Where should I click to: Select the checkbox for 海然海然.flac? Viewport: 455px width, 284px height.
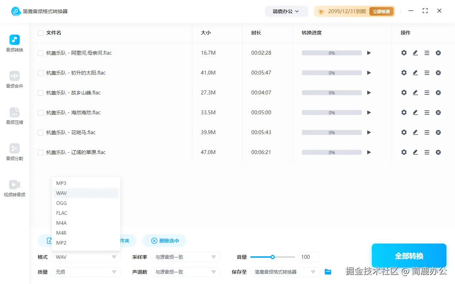tap(40, 112)
